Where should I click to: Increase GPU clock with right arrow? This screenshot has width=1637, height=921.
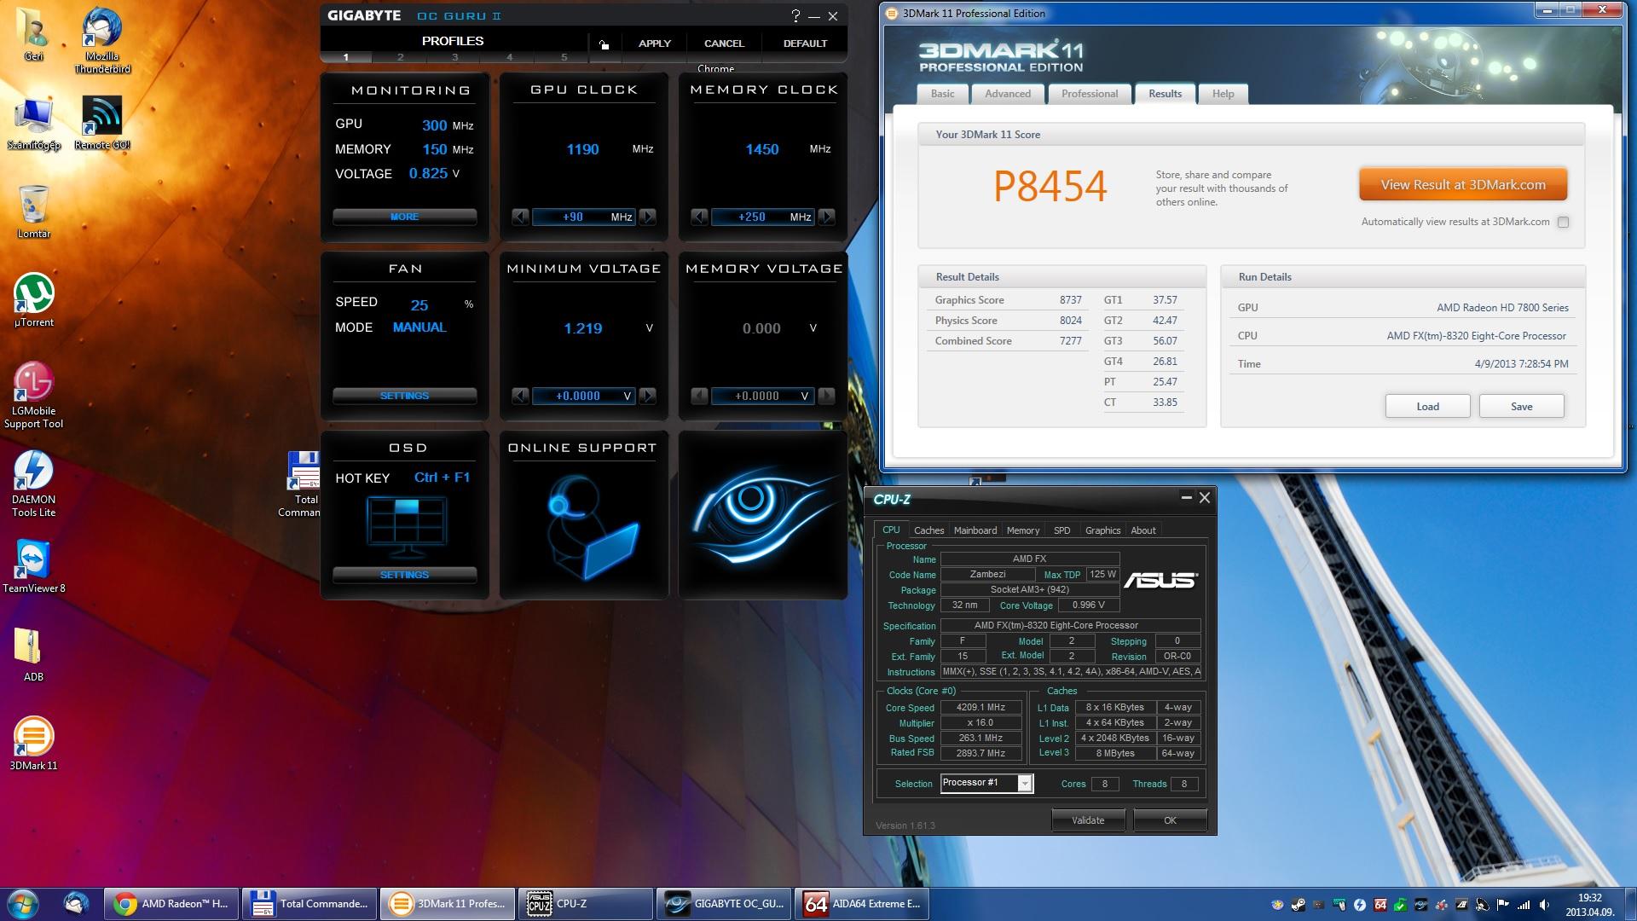(648, 217)
